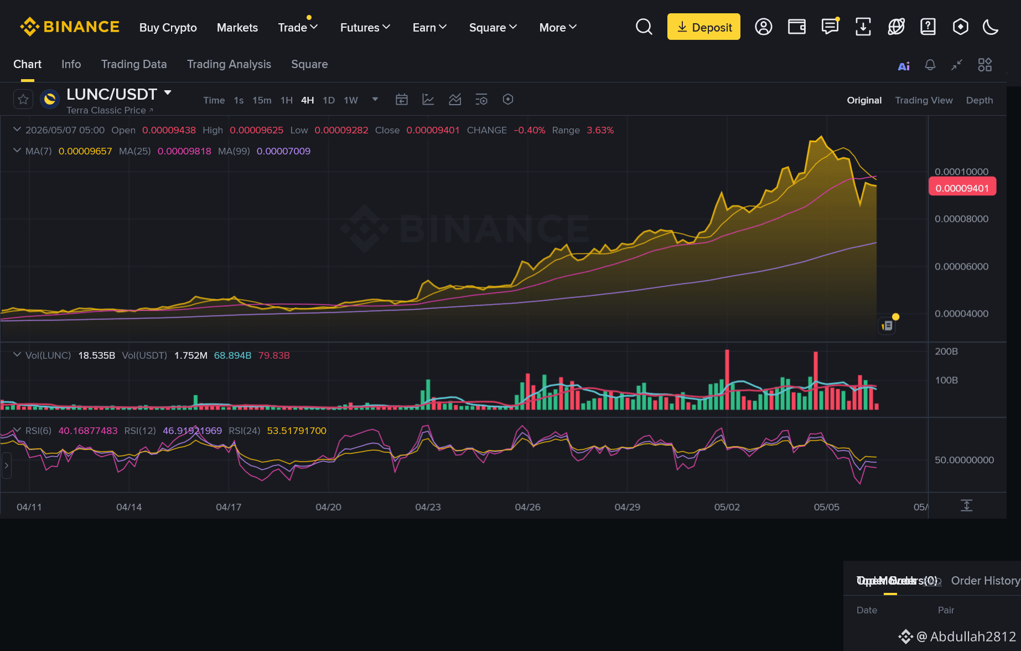The width and height of the screenshot is (1021, 651).
Task: Switch to the Chart tab
Action: tap(27, 64)
